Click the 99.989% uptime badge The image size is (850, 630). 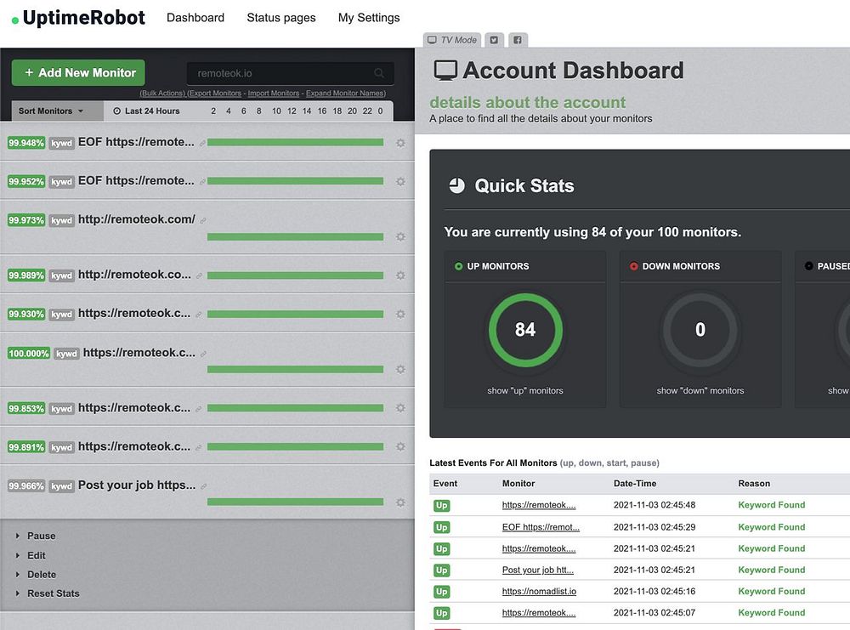(x=26, y=275)
